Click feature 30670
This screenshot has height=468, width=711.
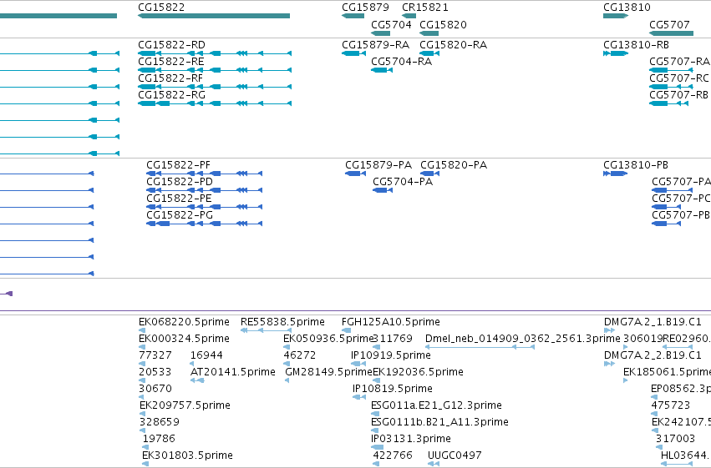(141, 397)
